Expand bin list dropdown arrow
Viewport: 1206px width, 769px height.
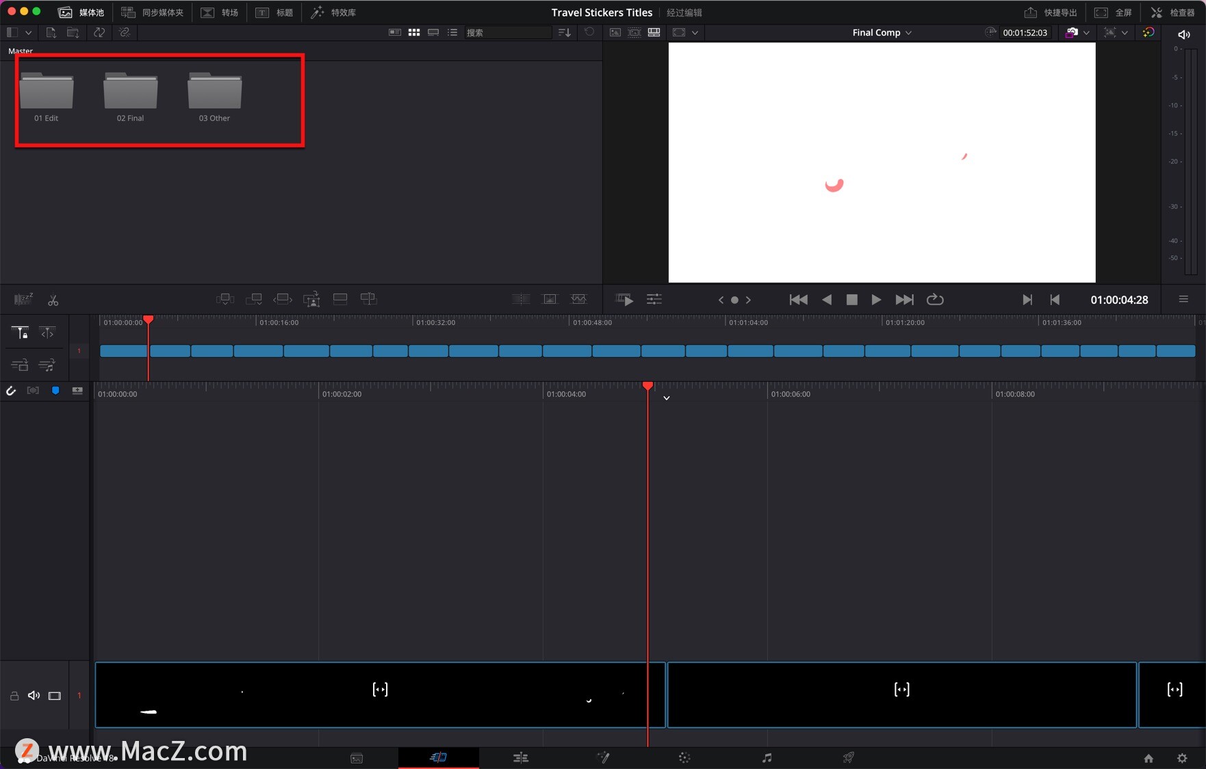pyautogui.click(x=28, y=32)
